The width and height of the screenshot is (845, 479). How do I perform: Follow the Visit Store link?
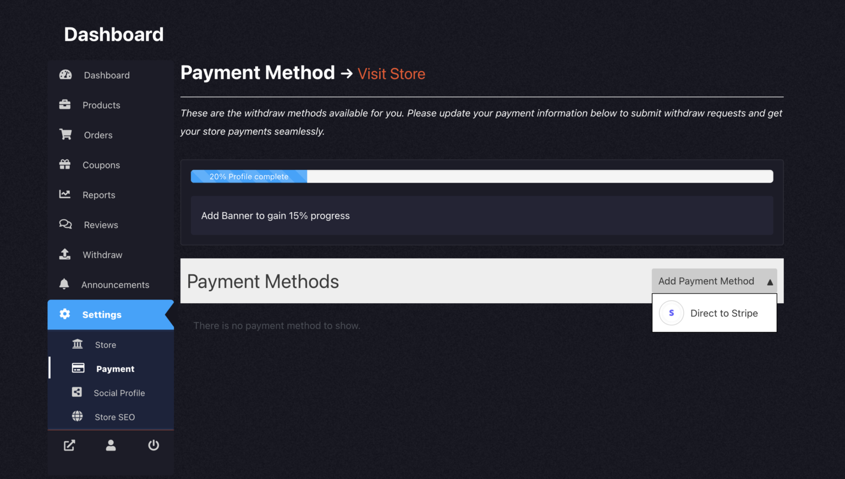click(391, 74)
